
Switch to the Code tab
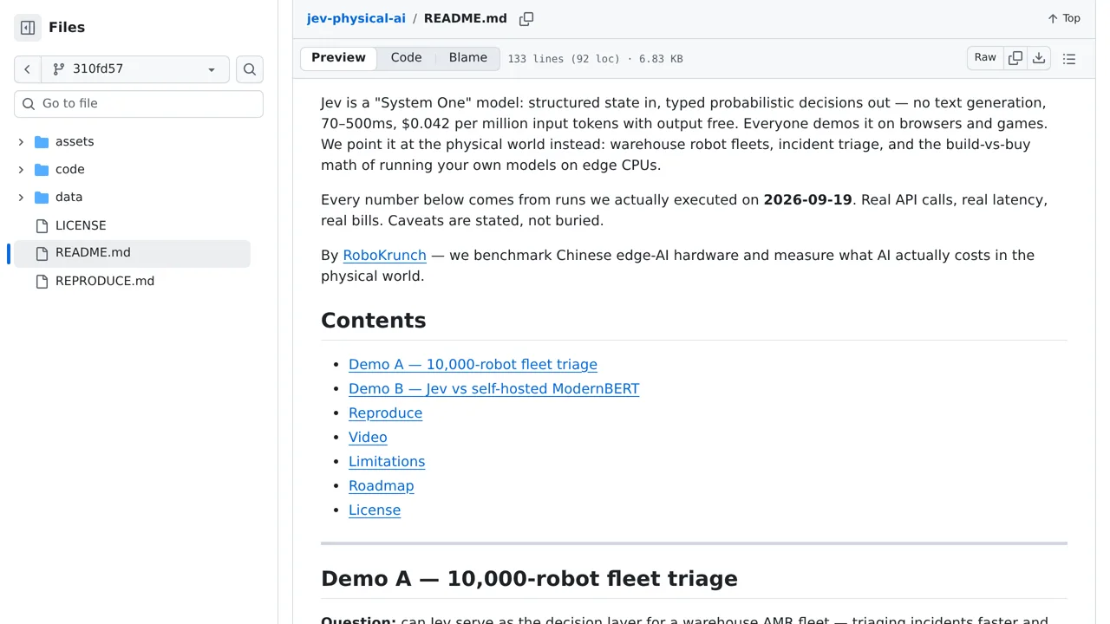pos(406,58)
